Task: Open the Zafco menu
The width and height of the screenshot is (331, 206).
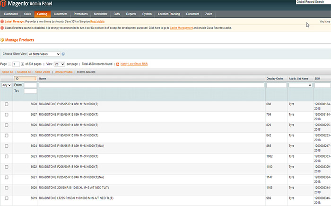Action: tap(209, 14)
